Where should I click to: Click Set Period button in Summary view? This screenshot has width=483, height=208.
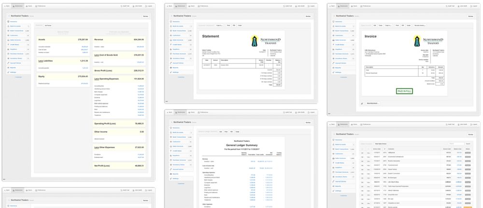(49, 25)
